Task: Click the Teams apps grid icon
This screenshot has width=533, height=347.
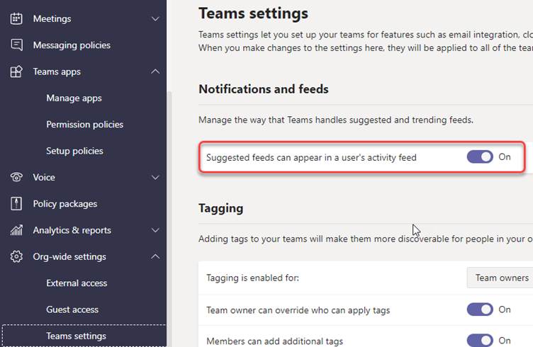Action: point(16,72)
